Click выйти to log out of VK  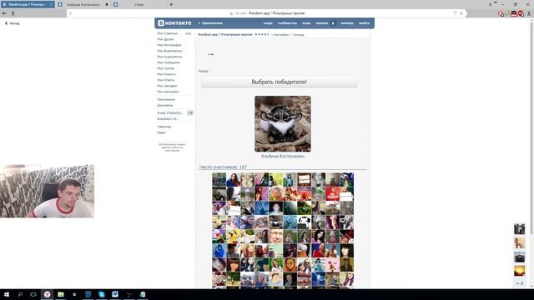pos(364,23)
